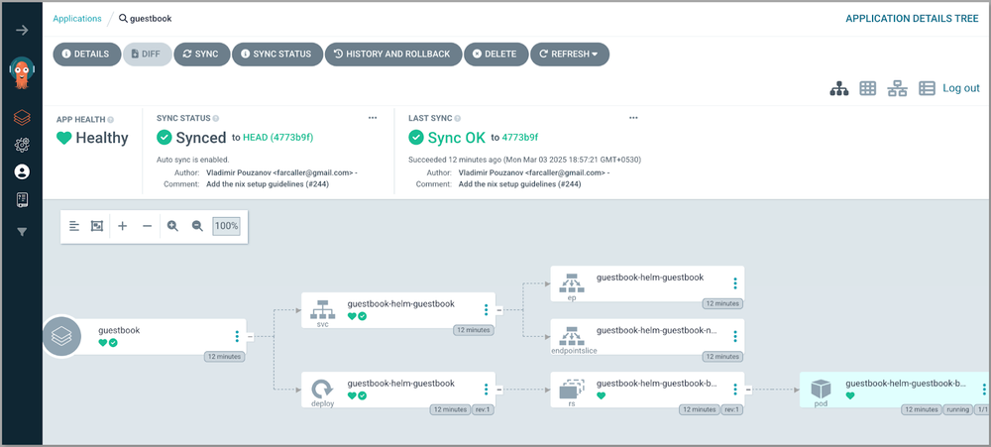Screen dimensions: 991x447
Task: Click the Last Sync help icon
Action: click(x=458, y=118)
